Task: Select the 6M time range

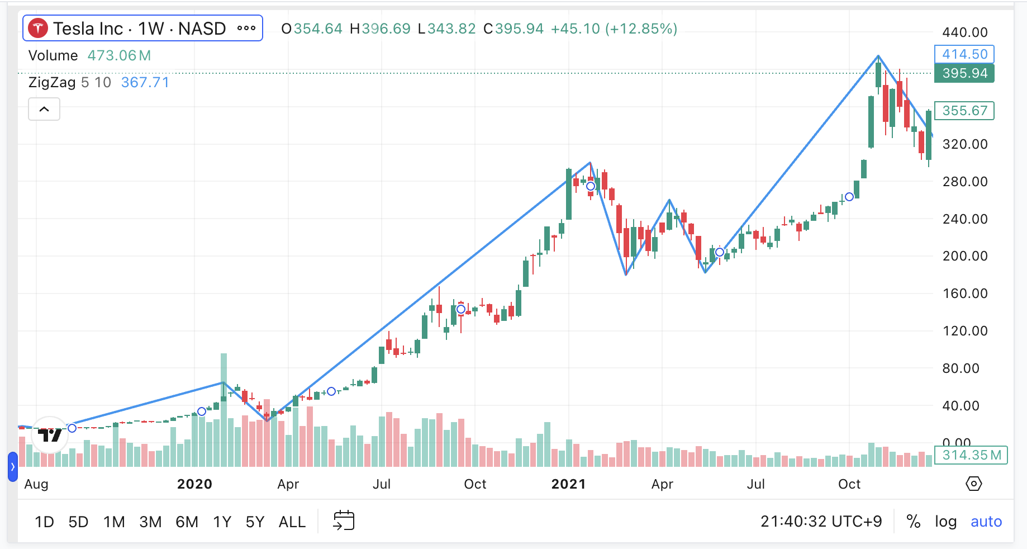Action: click(x=187, y=522)
